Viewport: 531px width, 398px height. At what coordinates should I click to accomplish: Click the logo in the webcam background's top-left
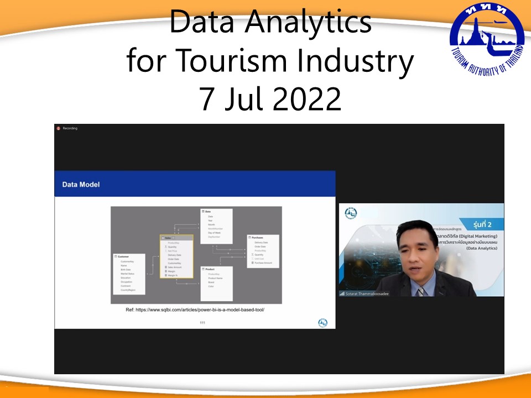pos(351,213)
